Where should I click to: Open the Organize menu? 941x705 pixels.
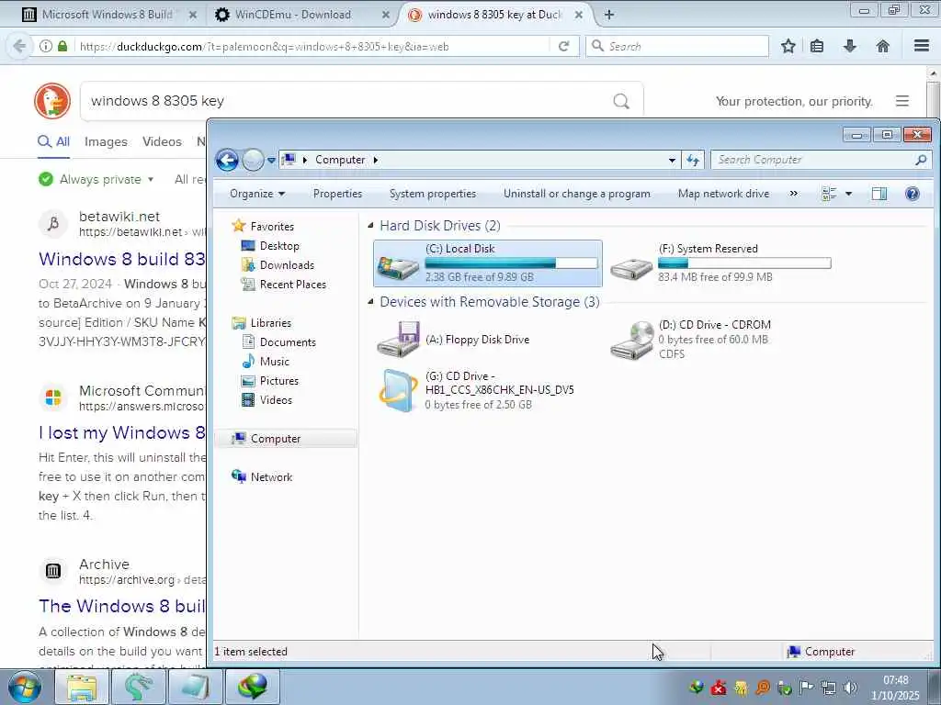tap(257, 194)
